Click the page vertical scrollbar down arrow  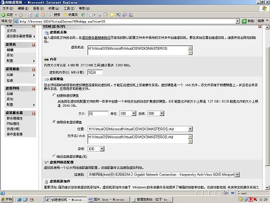267,188
